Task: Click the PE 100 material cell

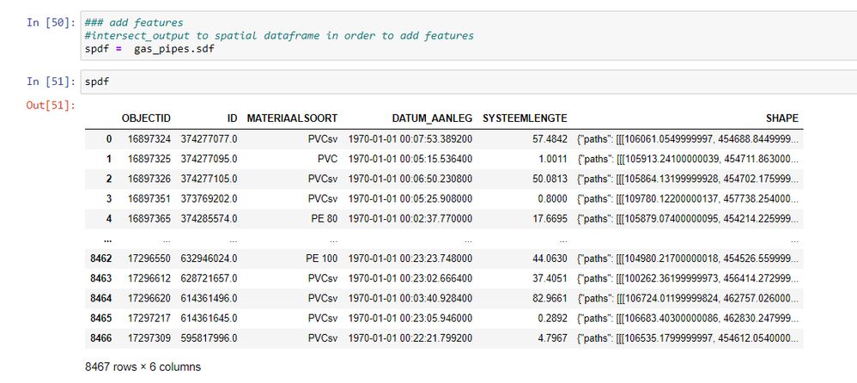Action: point(321,258)
